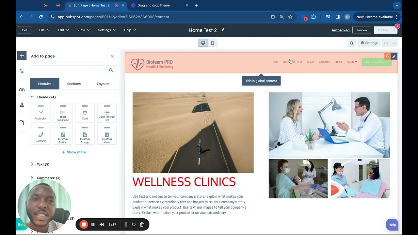Select the Custom Image module
418x235 pixels.
click(85, 135)
